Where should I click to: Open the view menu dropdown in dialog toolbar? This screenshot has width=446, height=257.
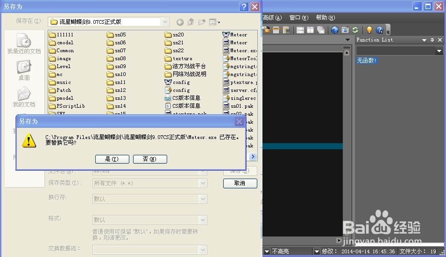[214, 22]
